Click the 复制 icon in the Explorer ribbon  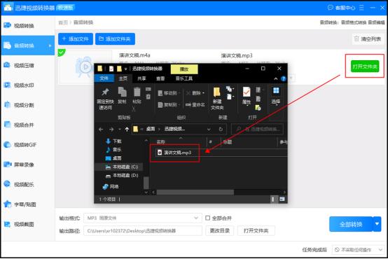pos(123,95)
